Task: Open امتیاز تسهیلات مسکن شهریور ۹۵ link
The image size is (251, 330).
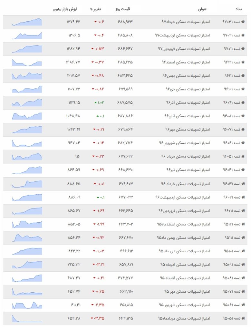Action: pyautogui.click(x=185, y=305)
